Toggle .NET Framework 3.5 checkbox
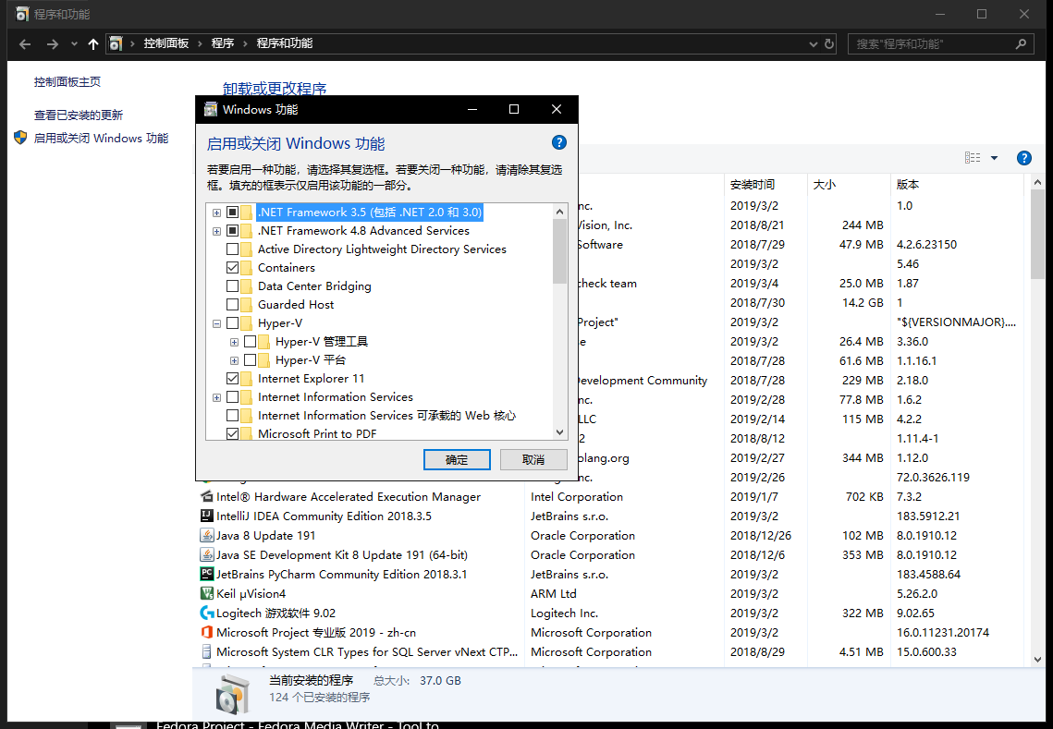Screen dimensions: 1053x729 [232, 213]
